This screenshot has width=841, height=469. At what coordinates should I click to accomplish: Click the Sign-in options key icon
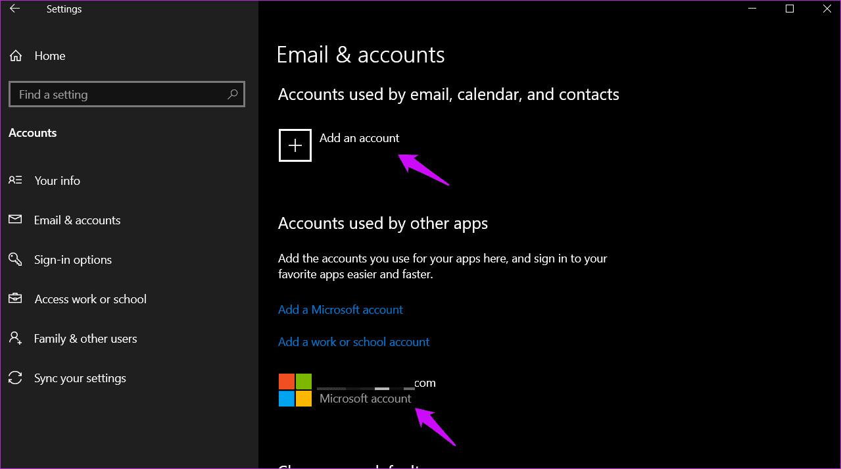(15, 259)
